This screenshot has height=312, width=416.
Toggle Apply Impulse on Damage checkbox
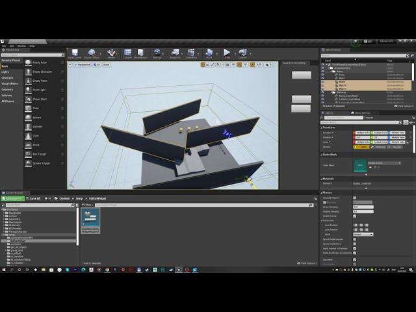click(x=355, y=248)
